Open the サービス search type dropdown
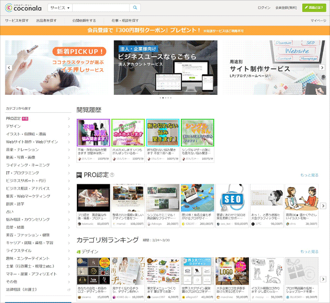The image size is (330, 303). 60,8
